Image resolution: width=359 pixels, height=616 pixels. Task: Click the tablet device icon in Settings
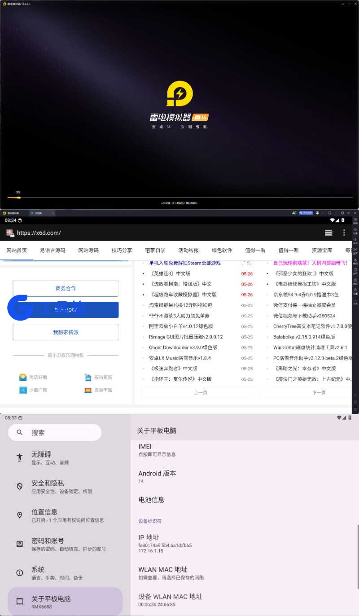pos(20,602)
